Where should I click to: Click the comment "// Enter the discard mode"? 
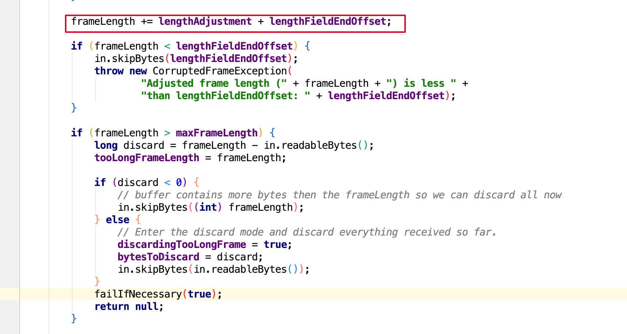coord(307,232)
